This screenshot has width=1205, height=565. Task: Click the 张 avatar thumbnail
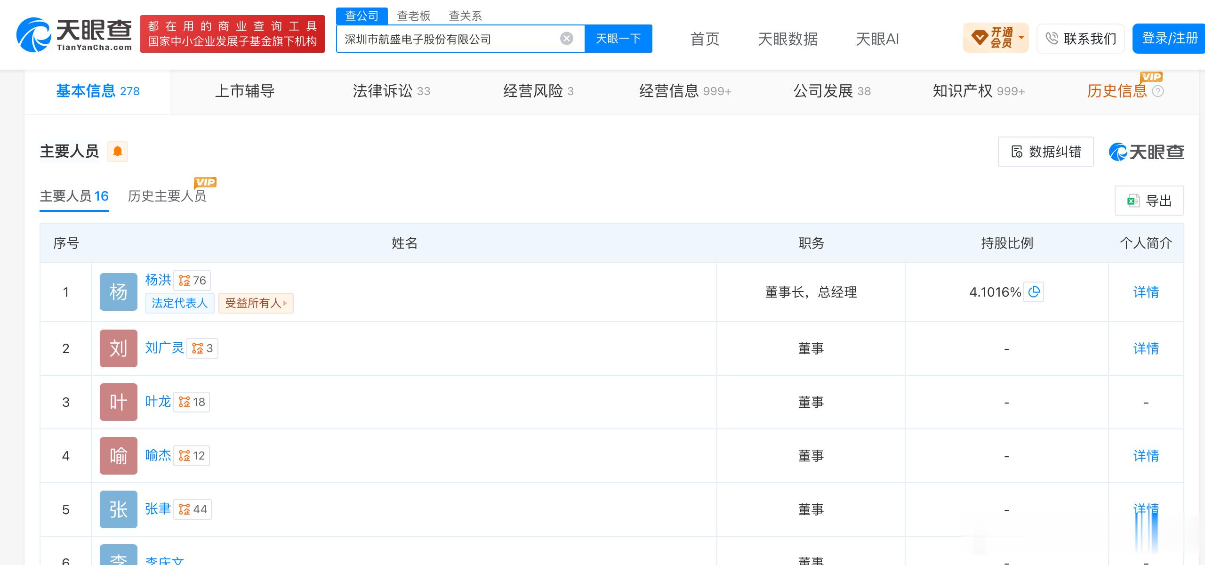119,509
